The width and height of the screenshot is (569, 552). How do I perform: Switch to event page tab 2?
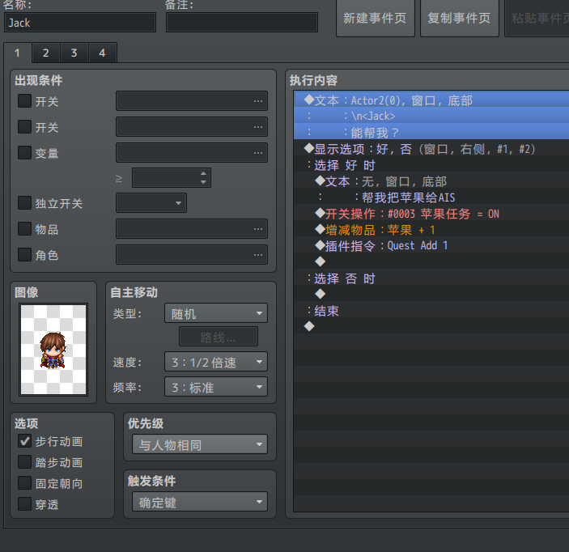coord(45,53)
